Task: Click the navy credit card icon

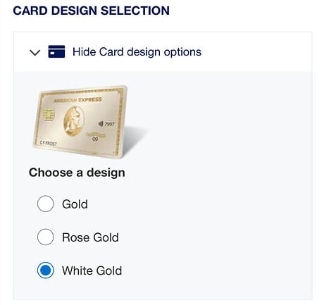Action: (56, 51)
